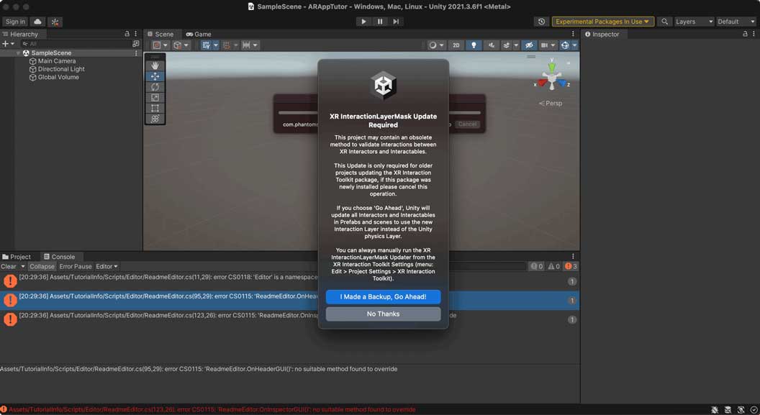Viewport: 760px width, 415px height.
Task: Open scene camera settings dropdown
Action: [x=548, y=45]
